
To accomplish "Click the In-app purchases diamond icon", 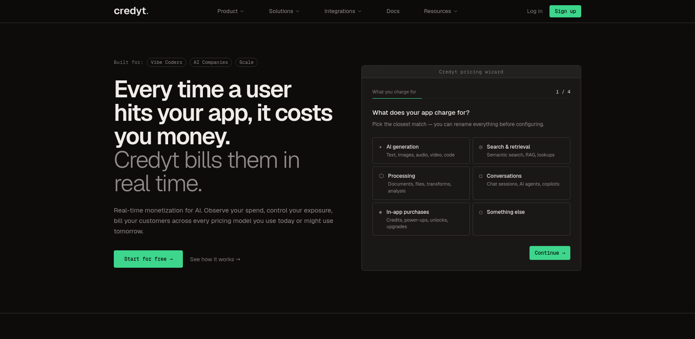I will (x=381, y=212).
